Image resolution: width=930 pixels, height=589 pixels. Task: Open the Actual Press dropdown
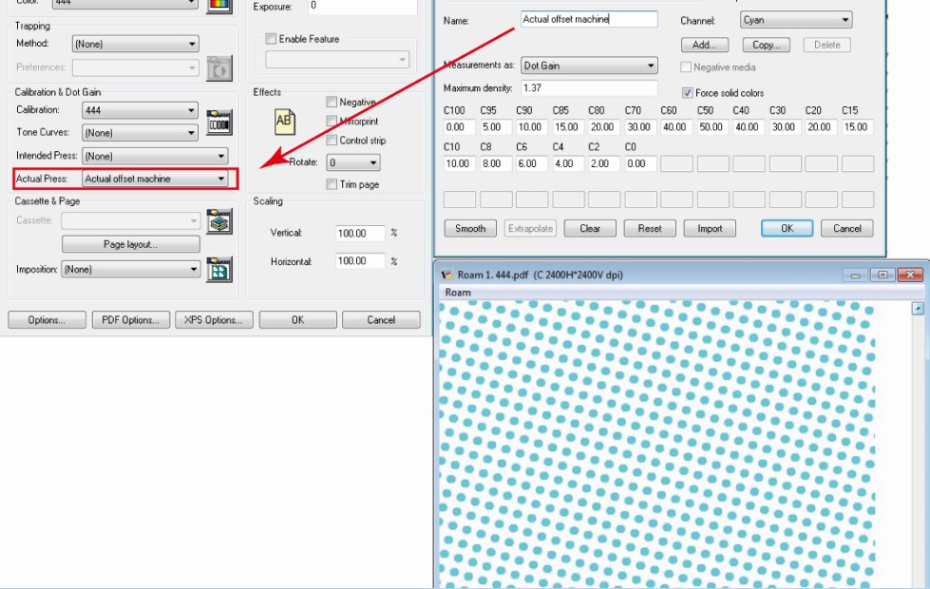coord(154,179)
